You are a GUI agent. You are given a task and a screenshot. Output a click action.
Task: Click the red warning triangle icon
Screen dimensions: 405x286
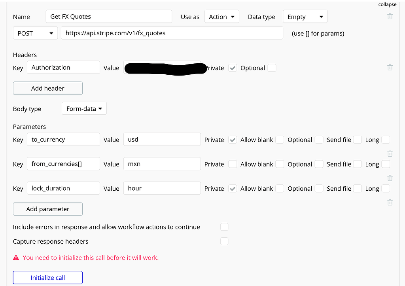pyautogui.click(x=16, y=257)
